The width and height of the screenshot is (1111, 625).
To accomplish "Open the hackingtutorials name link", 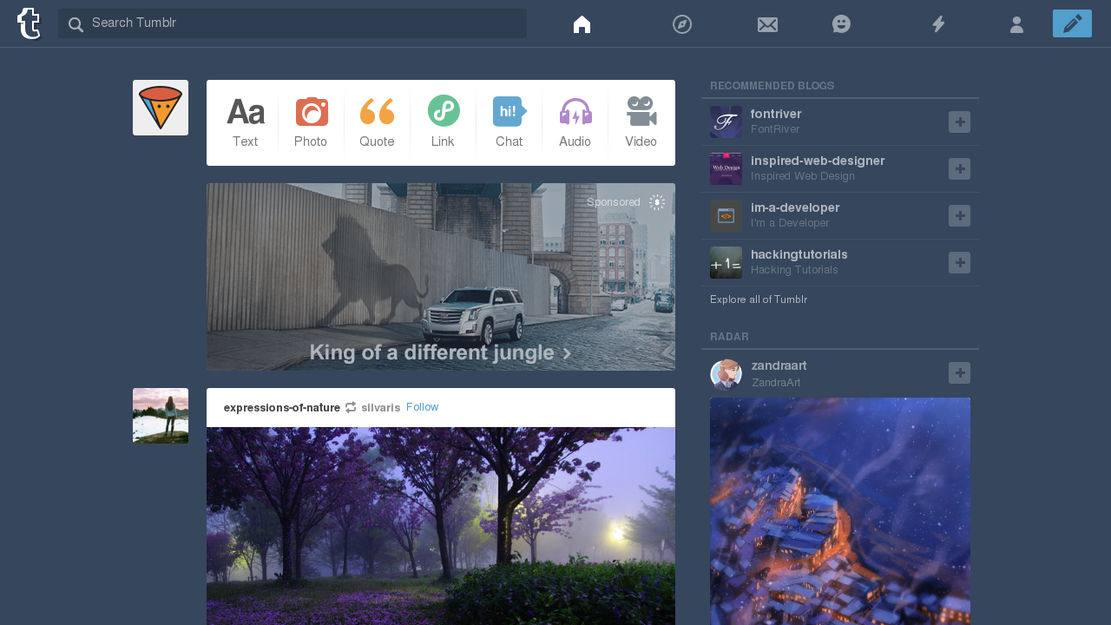I will (x=799, y=254).
